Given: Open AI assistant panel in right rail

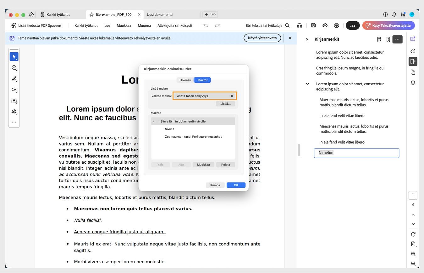Looking at the screenshot, I should pyautogui.click(x=413, y=39).
